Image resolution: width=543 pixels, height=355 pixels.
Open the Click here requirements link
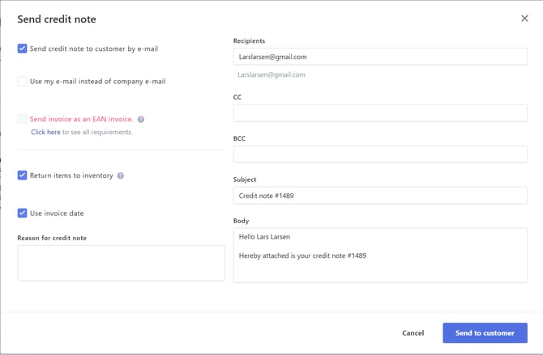(45, 132)
